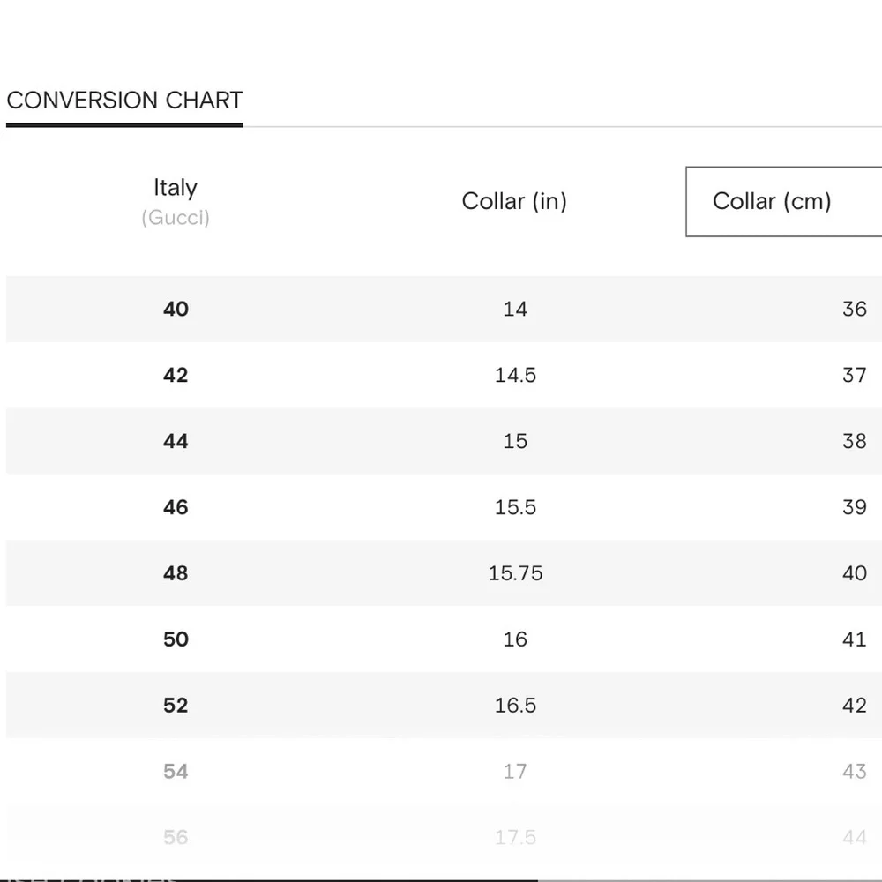Screen dimensions: 882x882
Task: Select Italy size 48 row
Action: click(x=444, y=573)
